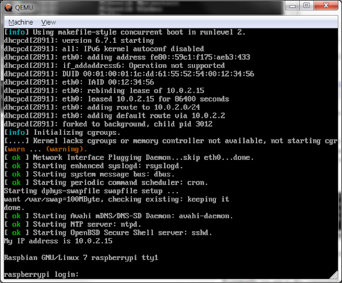Click the QEMU application icon in title bar

[x=9, y=7]
